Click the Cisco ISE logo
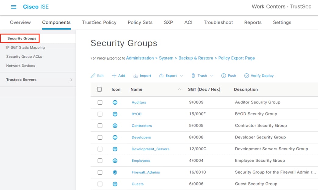 36,7
